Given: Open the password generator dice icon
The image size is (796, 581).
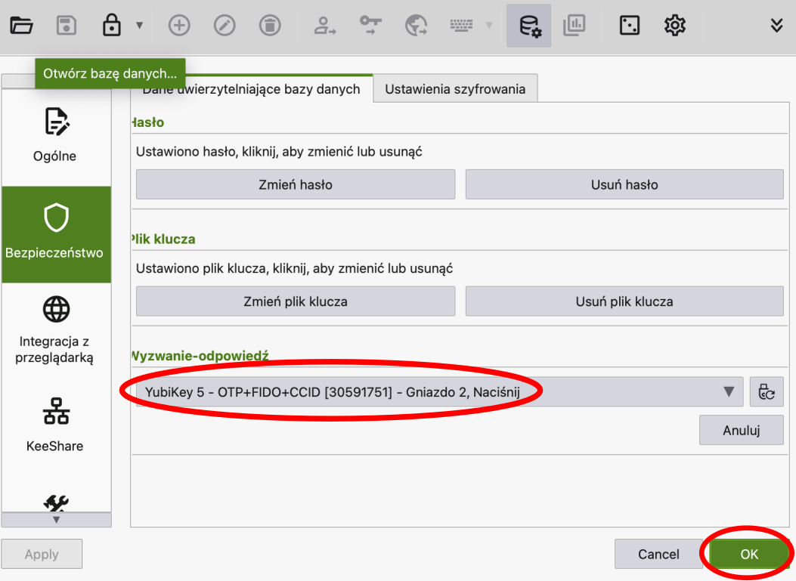Looking at the screenshot, I should click(x=629, y=26).
